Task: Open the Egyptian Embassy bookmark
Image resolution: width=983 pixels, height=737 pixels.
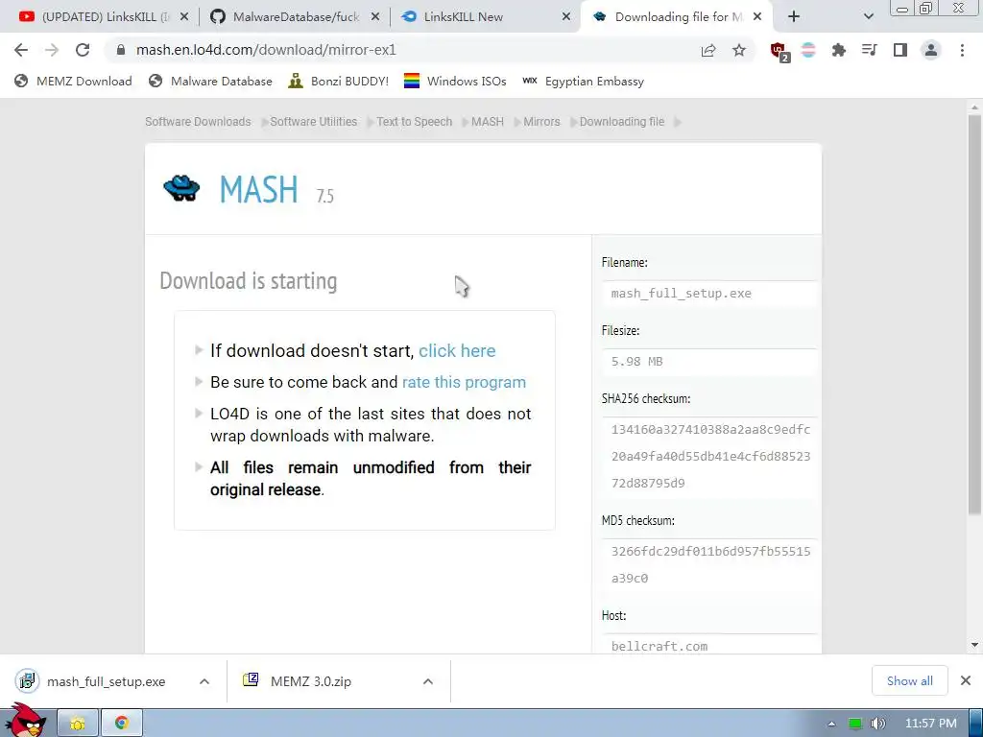Action: click(584, 81)
